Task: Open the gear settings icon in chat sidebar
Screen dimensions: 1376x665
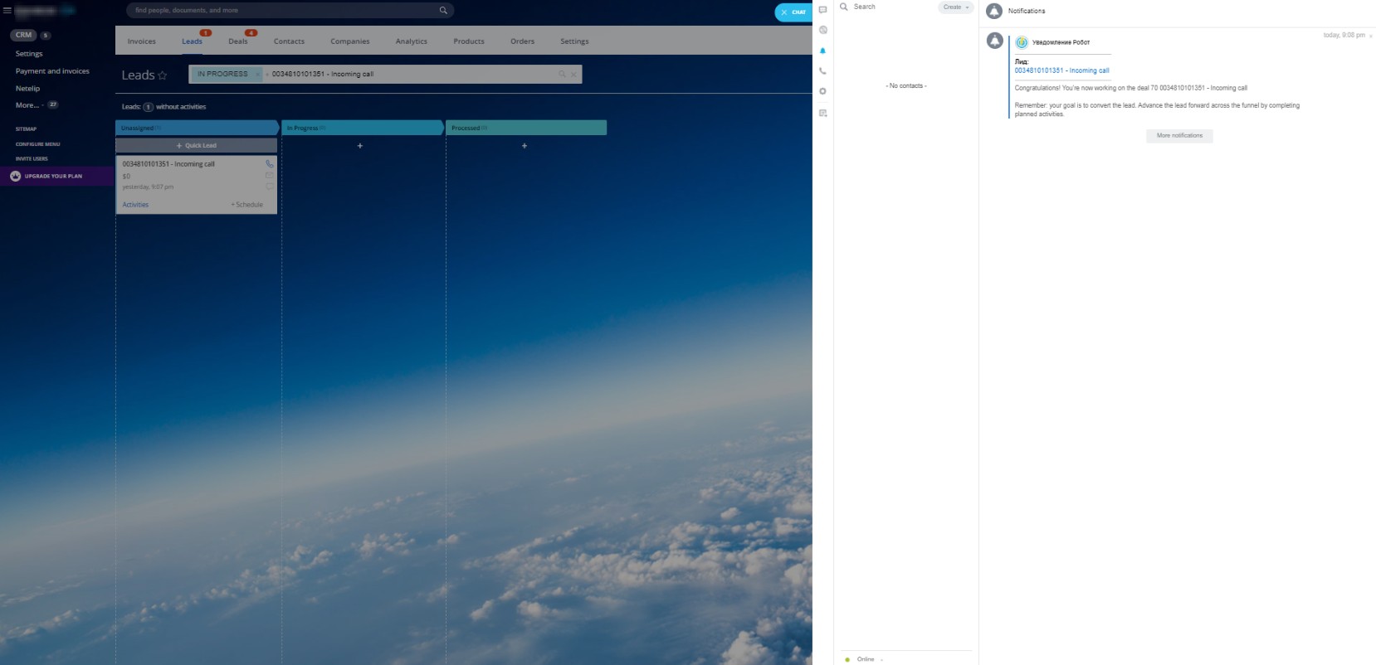Action: (822, 91)
